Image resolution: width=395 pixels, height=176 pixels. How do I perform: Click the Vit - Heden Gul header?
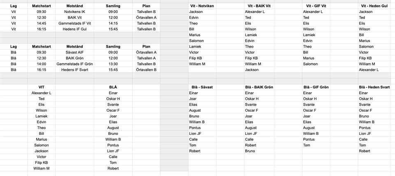(x=374, y=6)
